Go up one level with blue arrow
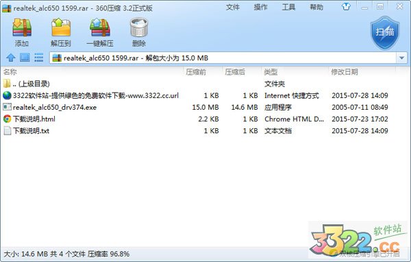The width and height of the screenshot is (411, 262). coord(11,58)
